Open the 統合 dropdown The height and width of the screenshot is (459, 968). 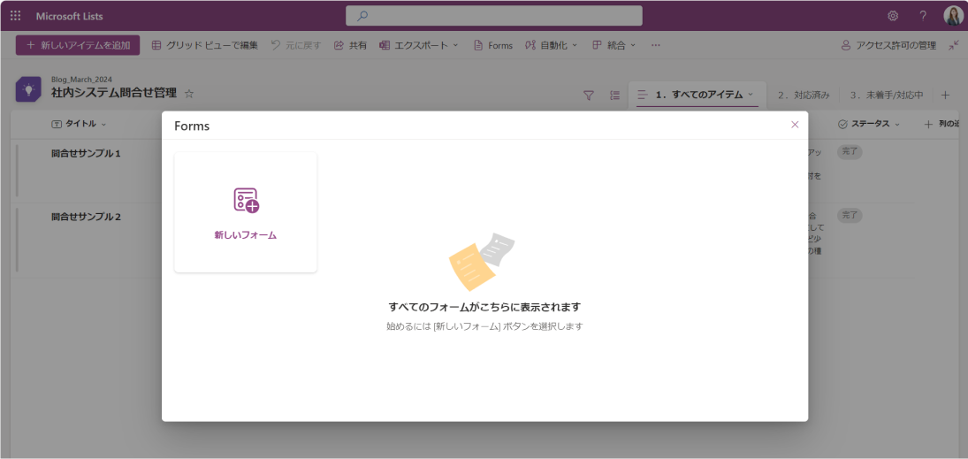click(614, 45)
